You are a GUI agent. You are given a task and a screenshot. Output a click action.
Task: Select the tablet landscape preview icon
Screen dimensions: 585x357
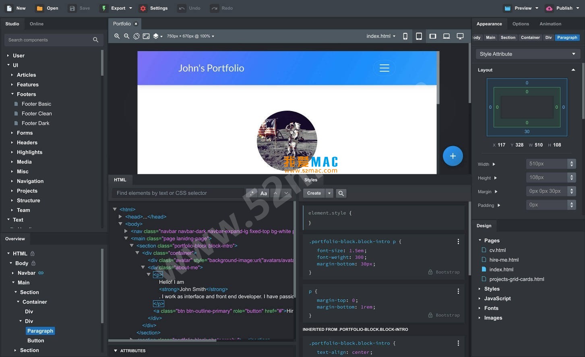pos(433,36)
